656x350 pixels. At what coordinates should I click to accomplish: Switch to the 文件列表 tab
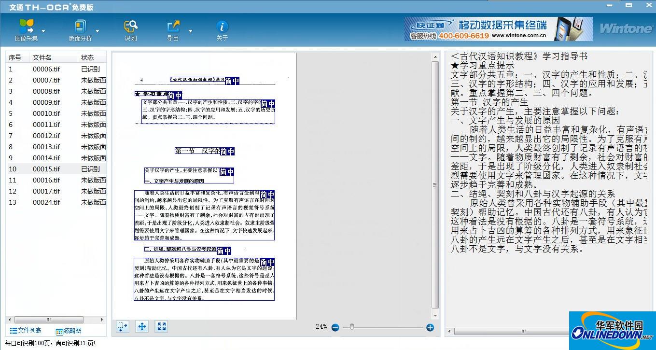[x=26, y=331]
